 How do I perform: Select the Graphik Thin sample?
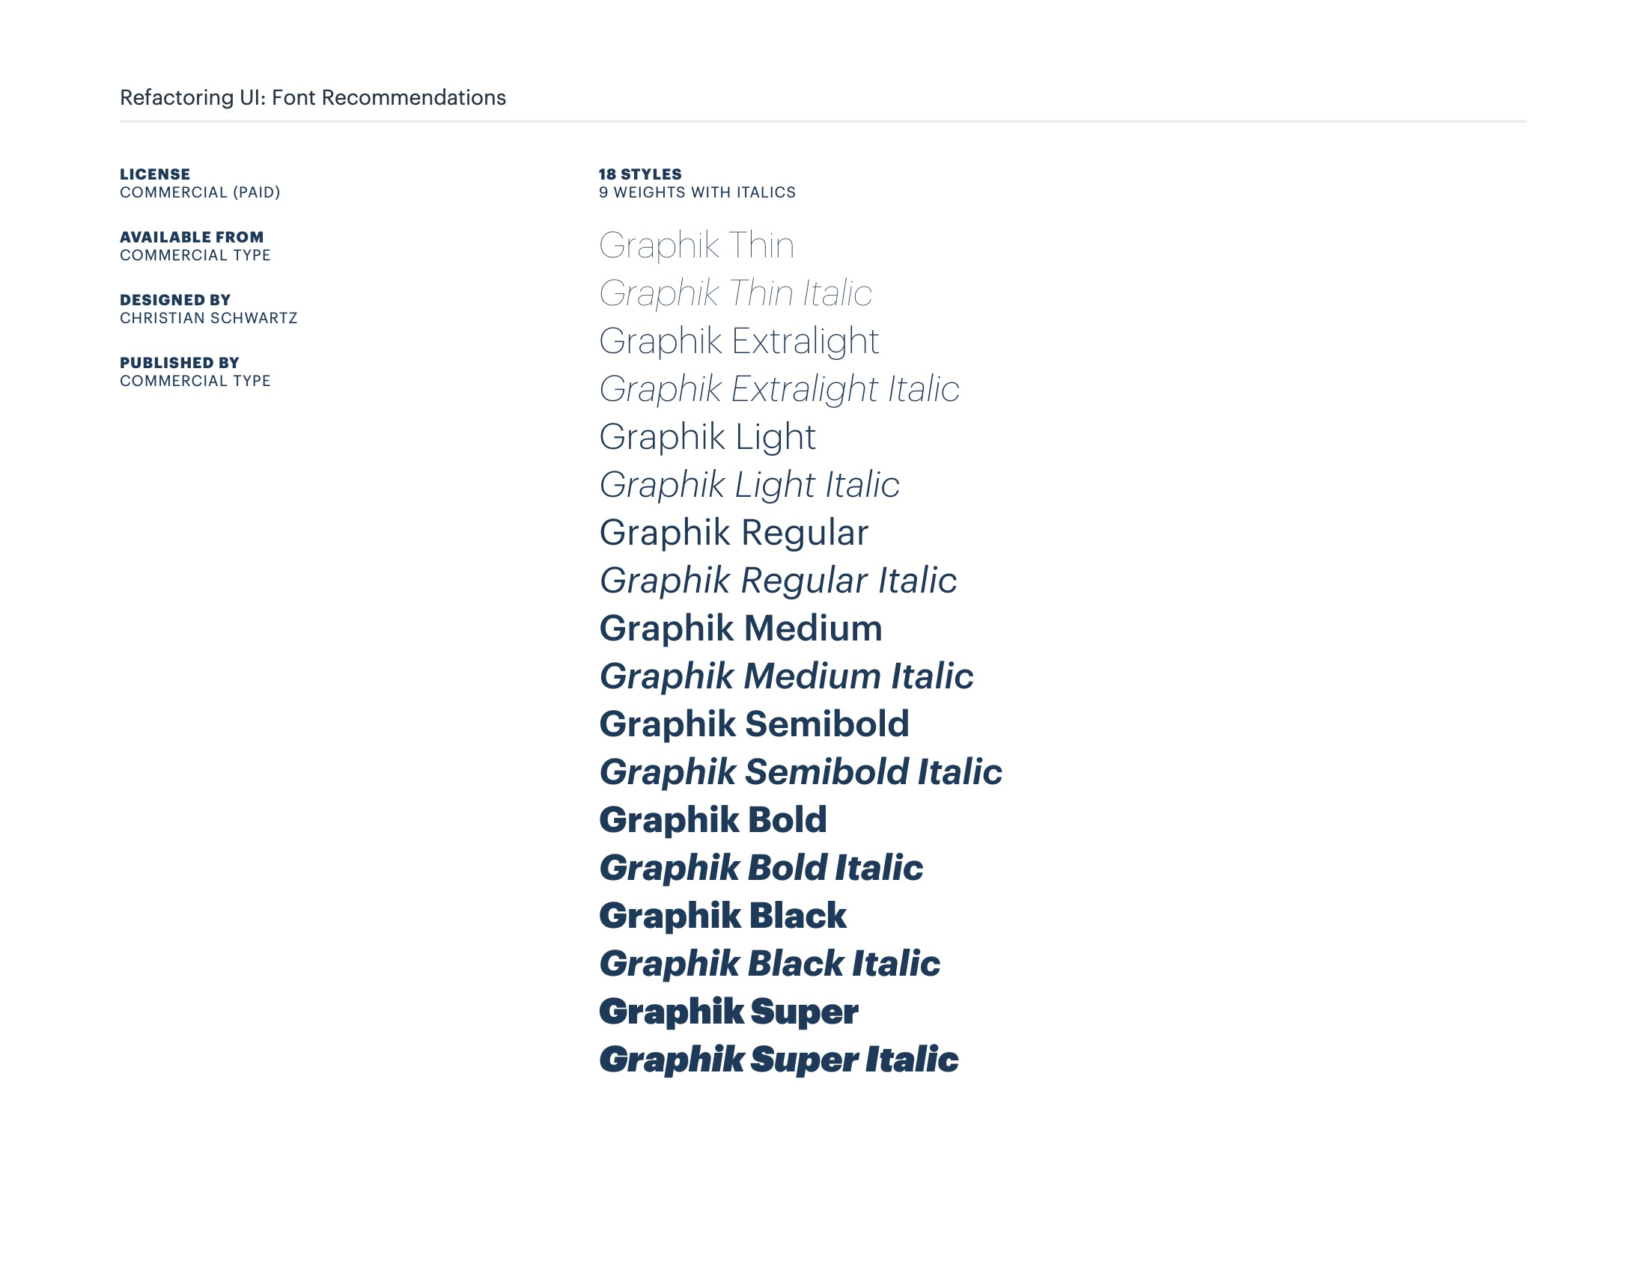(x=697, y=246)
